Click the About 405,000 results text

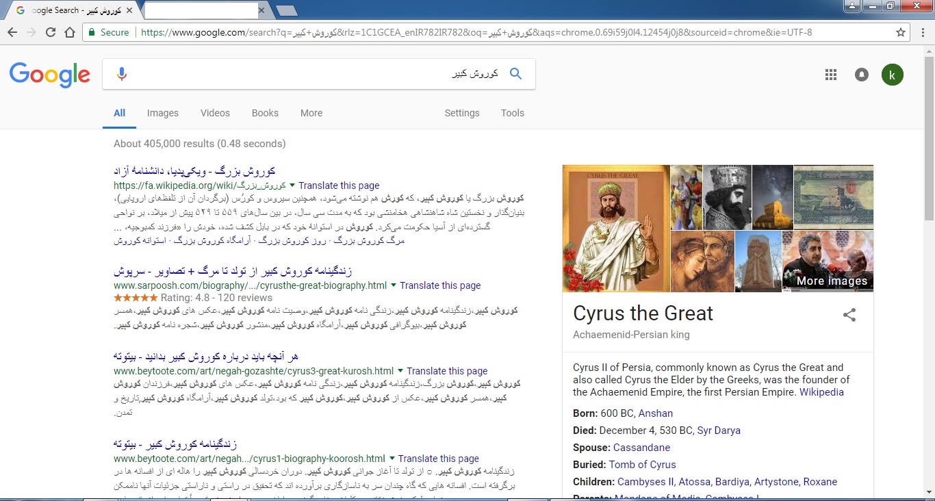200,144
